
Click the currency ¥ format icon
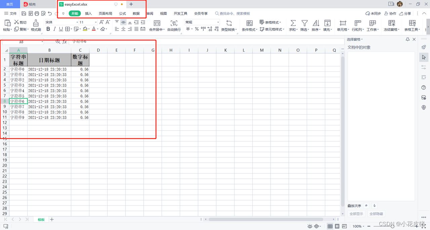pos(188,29)
